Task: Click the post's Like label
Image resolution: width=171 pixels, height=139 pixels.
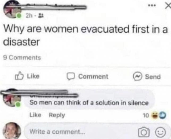Action: (x=33, y=76)
